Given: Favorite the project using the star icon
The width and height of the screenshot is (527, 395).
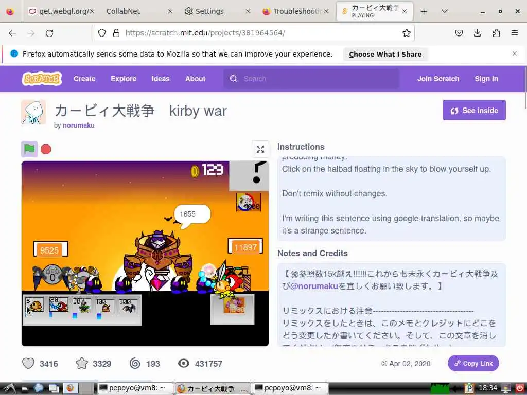Looking at the screenshot, I should pos(82,364).
